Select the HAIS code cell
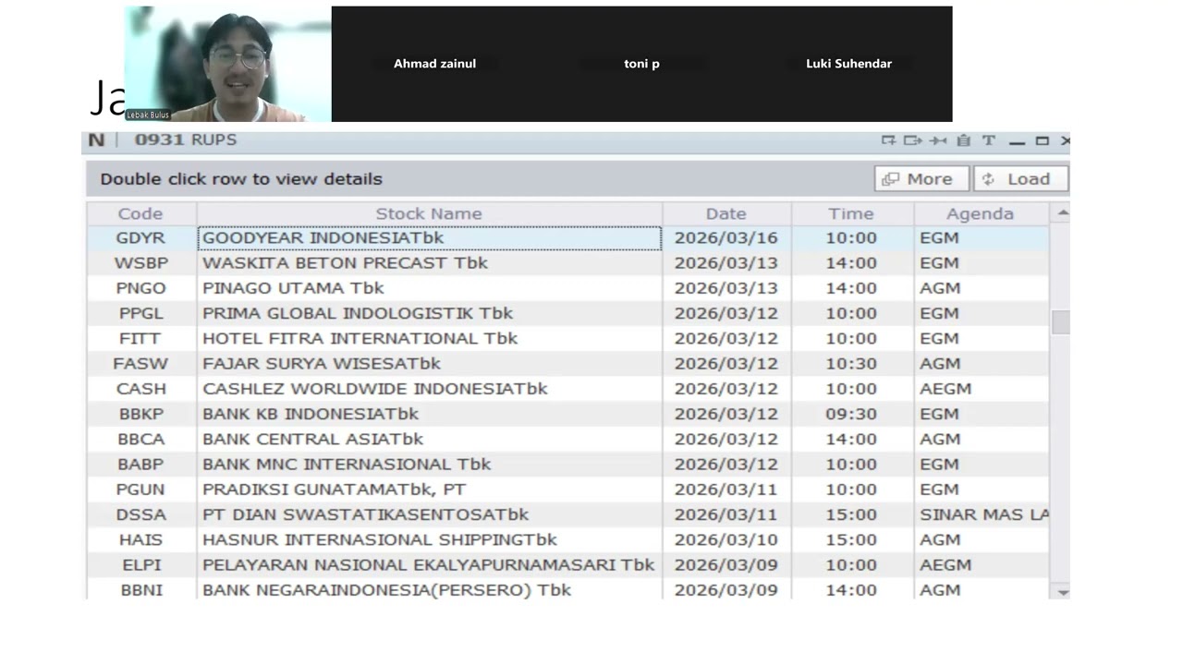 (x=140, y=539)
